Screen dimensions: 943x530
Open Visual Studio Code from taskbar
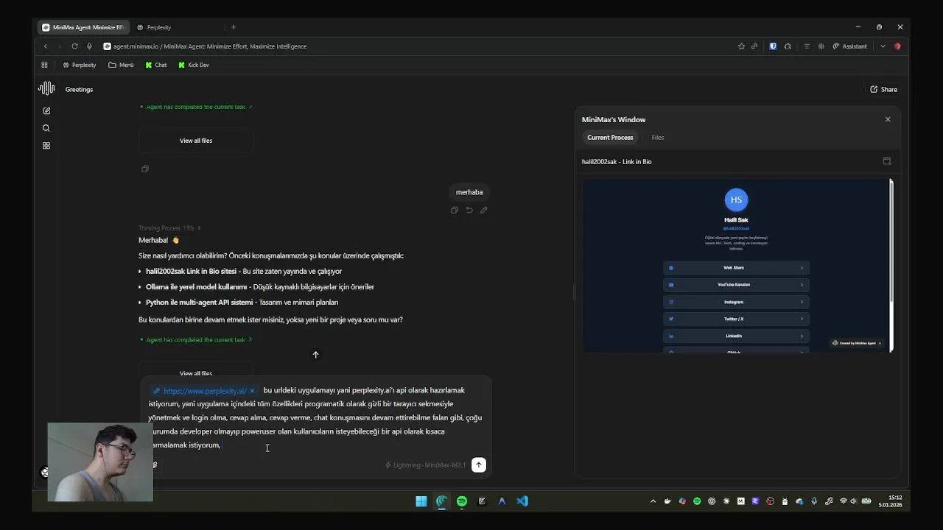pos(522,501)
